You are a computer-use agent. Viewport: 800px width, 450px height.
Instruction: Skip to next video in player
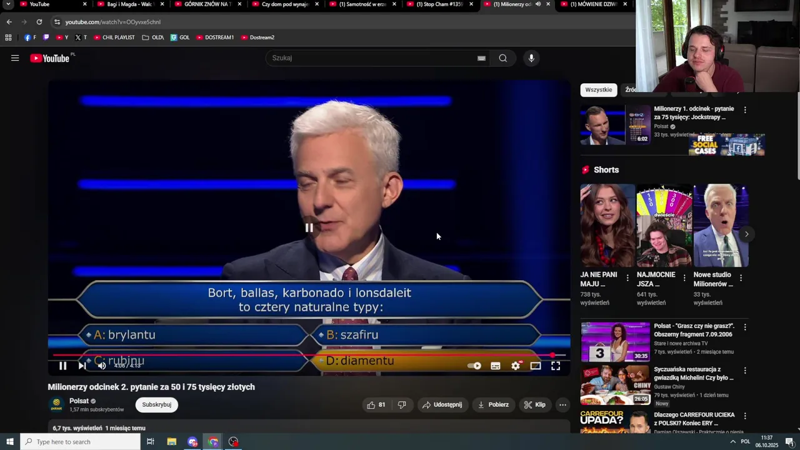pos(82,366)
